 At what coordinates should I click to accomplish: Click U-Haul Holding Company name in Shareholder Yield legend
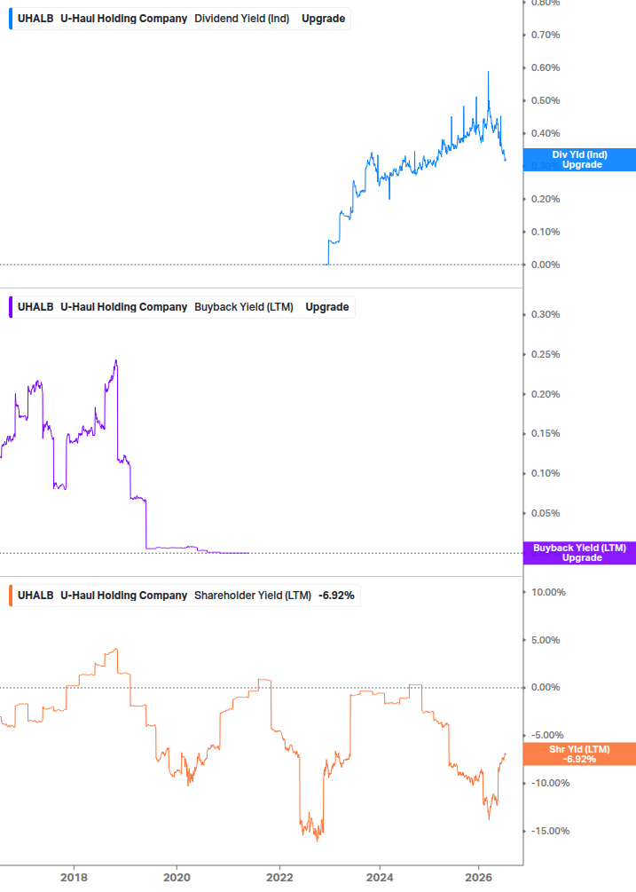pyautogui.click(x=124, y=596)
